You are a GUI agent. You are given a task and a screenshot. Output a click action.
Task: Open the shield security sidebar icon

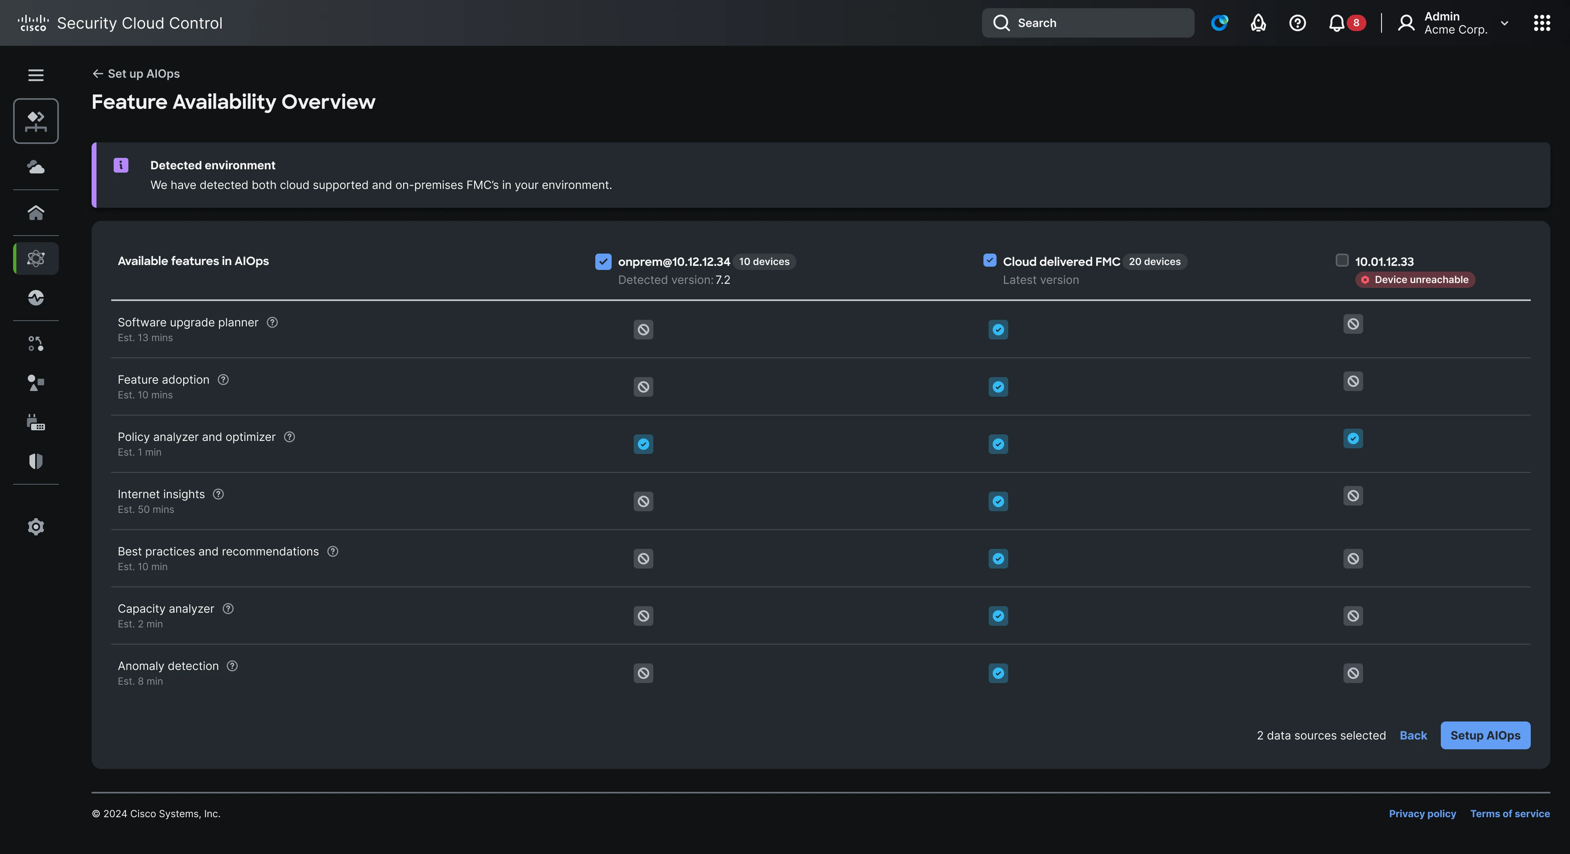[36, 461]
